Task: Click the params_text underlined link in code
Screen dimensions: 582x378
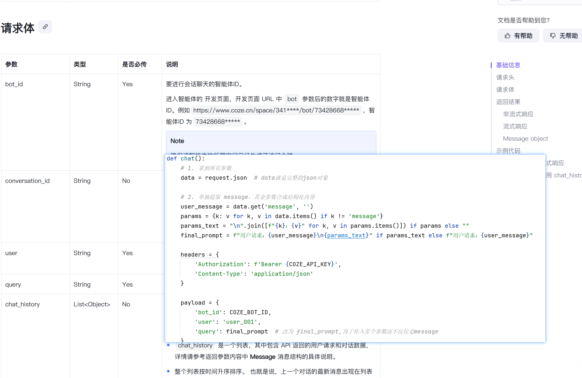Action: click(346, 235)
